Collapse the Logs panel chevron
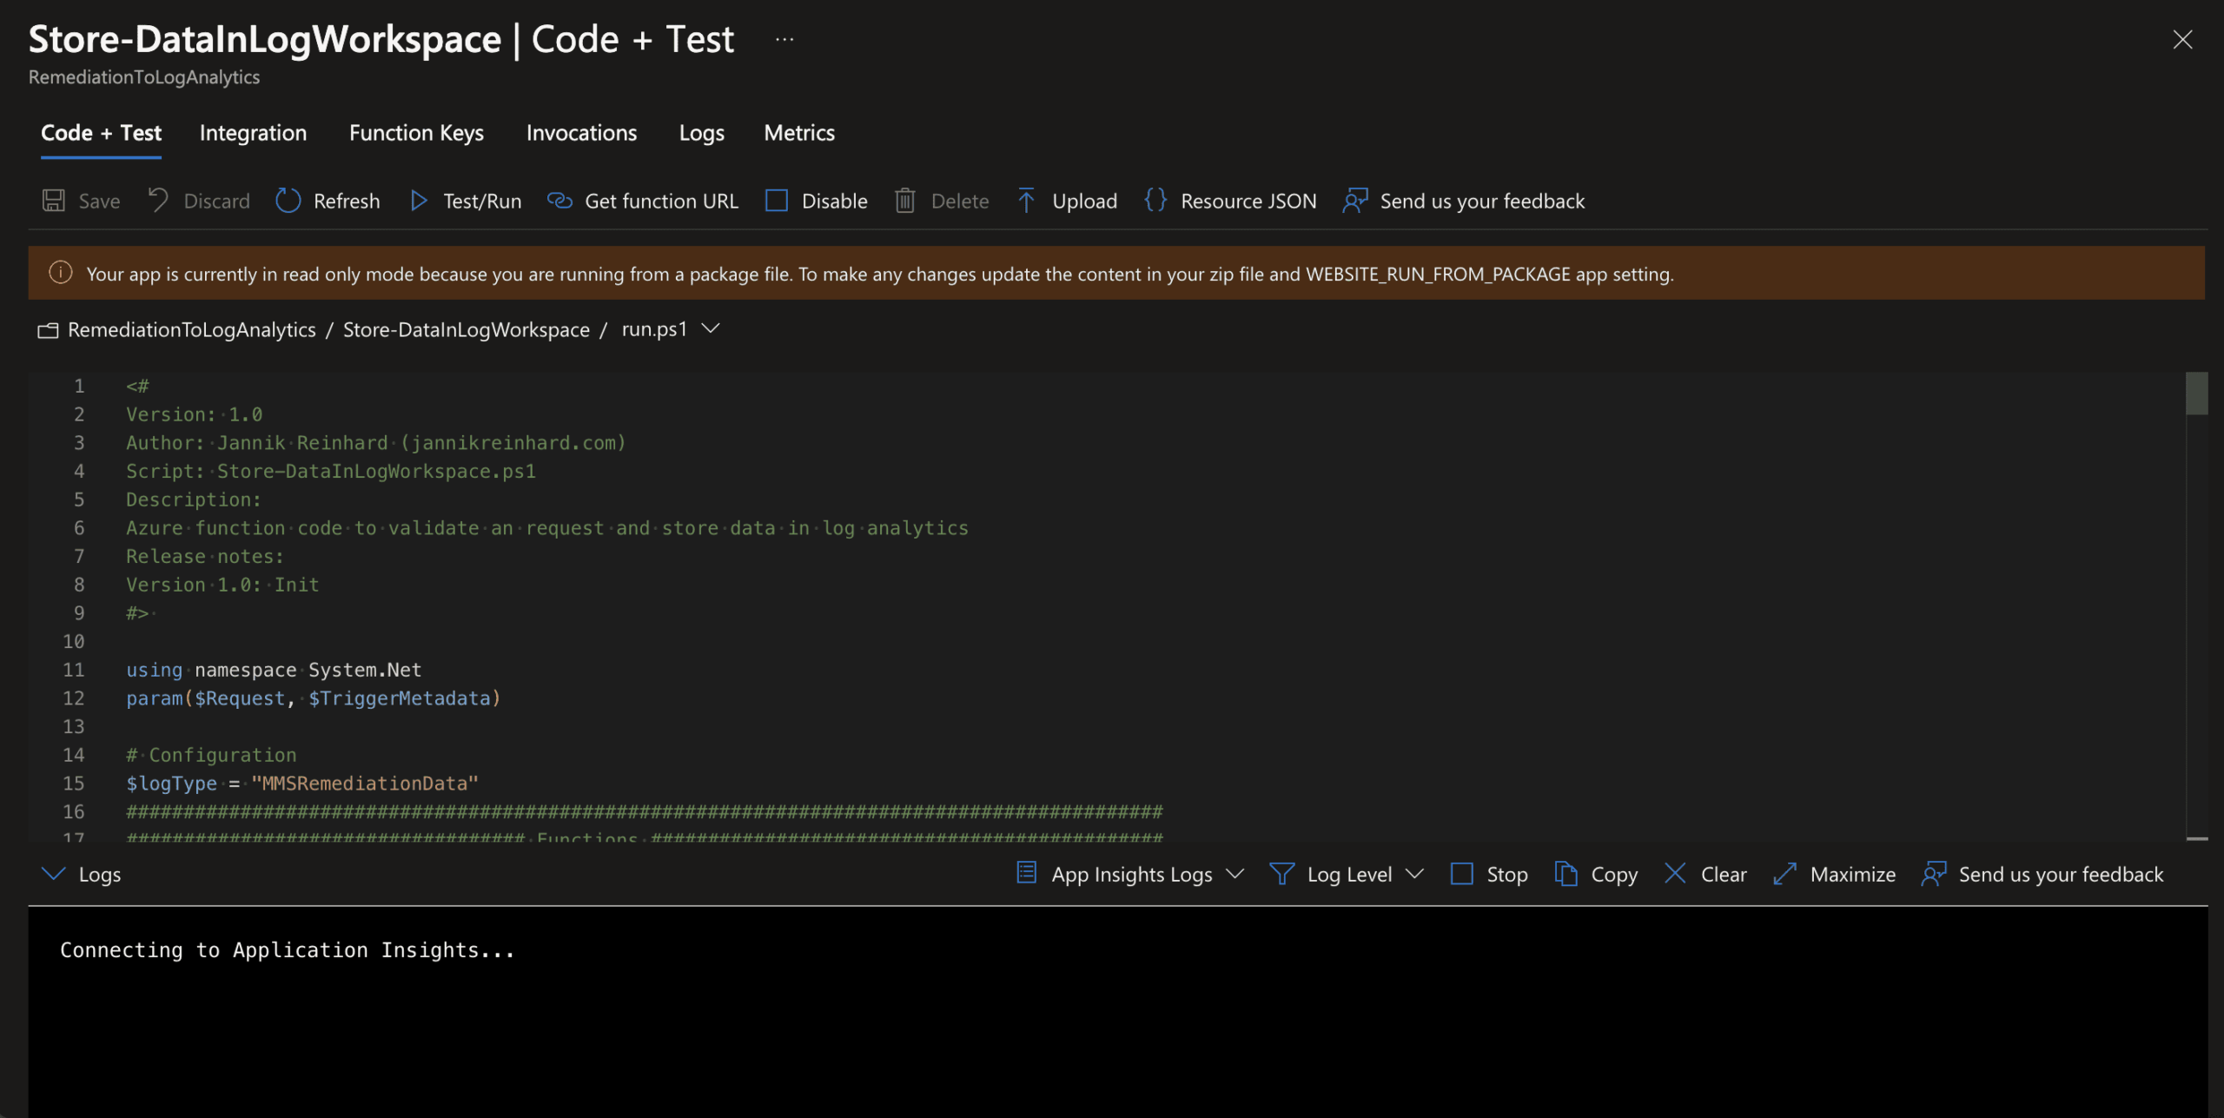This screenshot has width=2224, height=1118. point(54,874)
